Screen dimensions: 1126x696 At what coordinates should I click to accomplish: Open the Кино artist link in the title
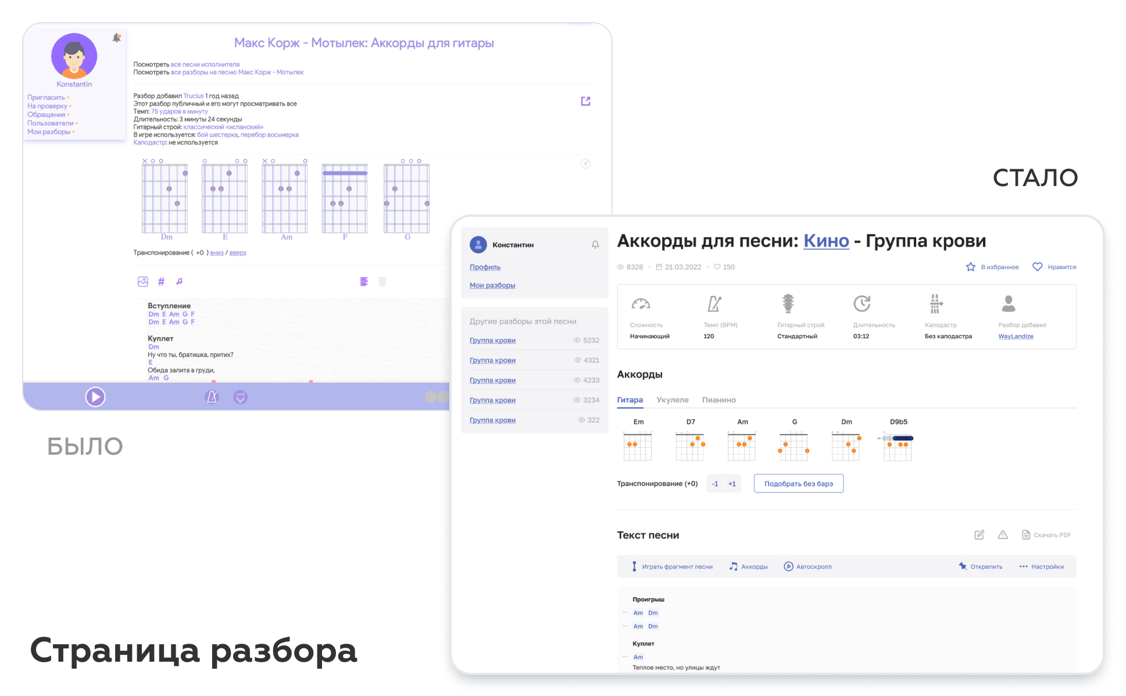click(826, 241)
